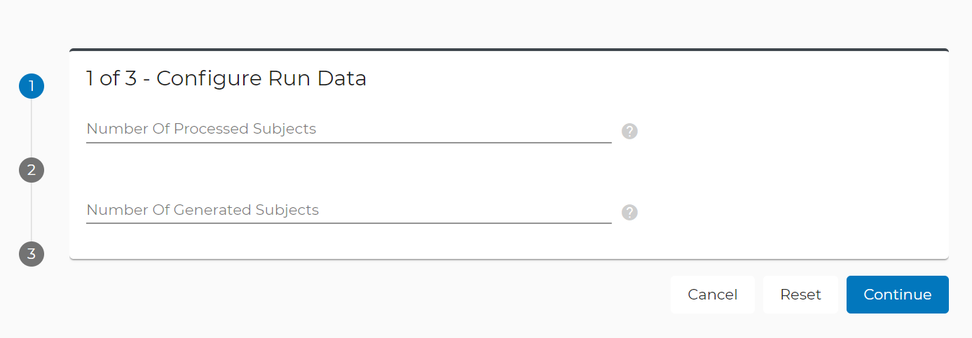Click the Number Of Generated Subjects placeholder text
Viewport: 972px width, 338px height.
tap(203, 210)
